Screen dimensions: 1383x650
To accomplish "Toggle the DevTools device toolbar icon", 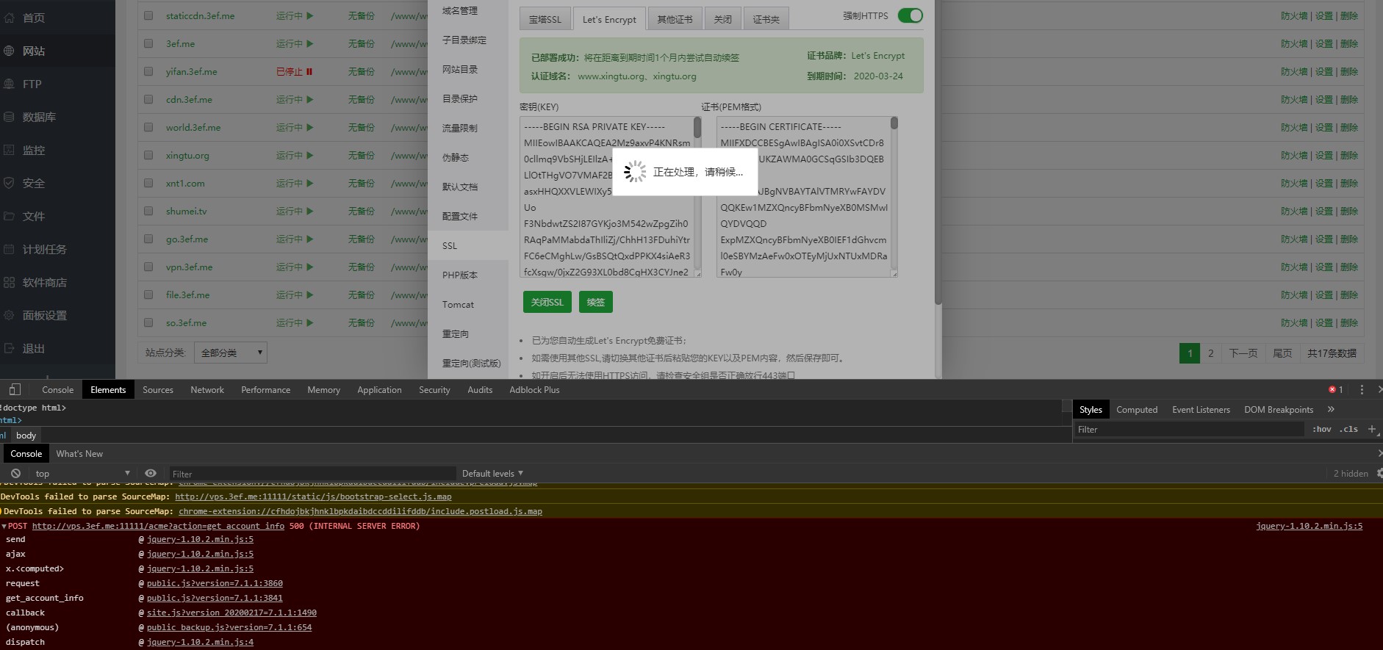I will click(x=15, y=389).
